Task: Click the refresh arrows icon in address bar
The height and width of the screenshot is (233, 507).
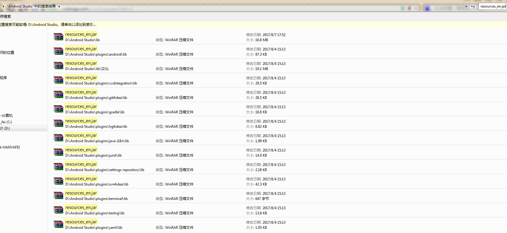Action: [x=473, y=6]
